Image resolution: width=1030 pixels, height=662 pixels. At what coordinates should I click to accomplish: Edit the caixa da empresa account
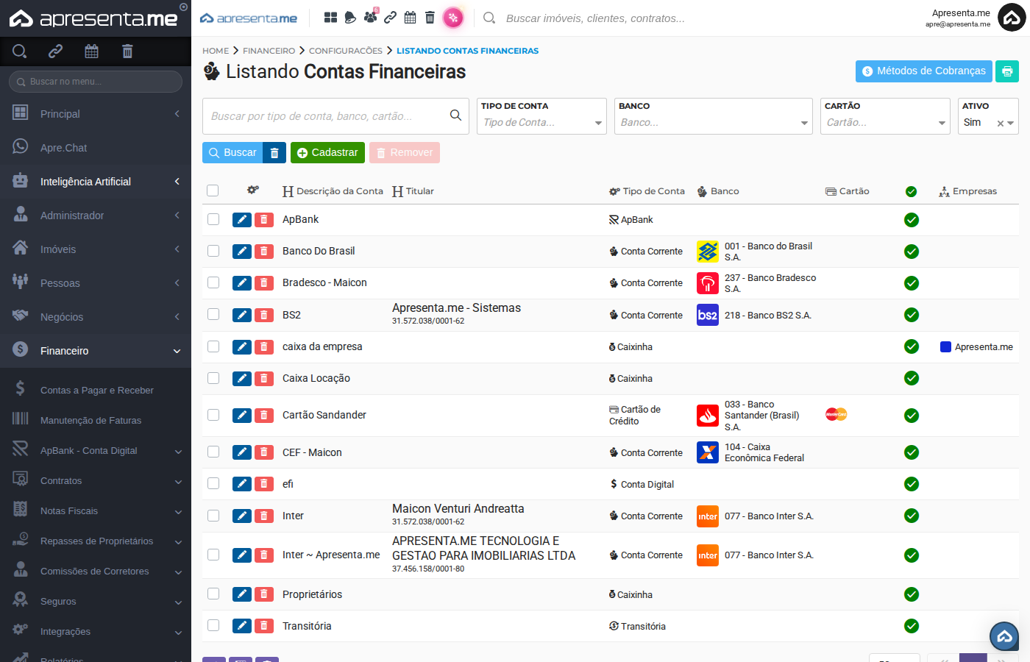click(x=242, y=346)
